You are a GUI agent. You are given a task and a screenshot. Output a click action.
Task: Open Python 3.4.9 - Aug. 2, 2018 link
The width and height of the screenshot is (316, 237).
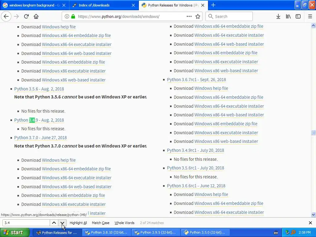[39, 120]
